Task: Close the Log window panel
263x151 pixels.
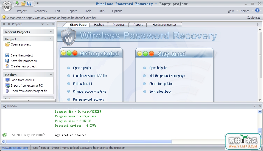Action: (260, 106)
